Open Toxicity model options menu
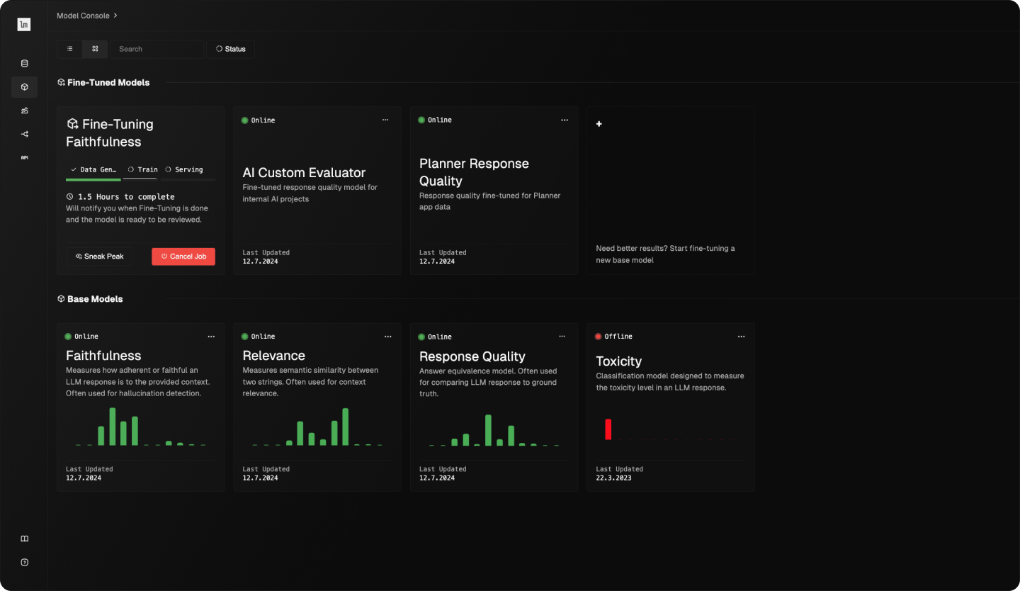 click(741, 337)
